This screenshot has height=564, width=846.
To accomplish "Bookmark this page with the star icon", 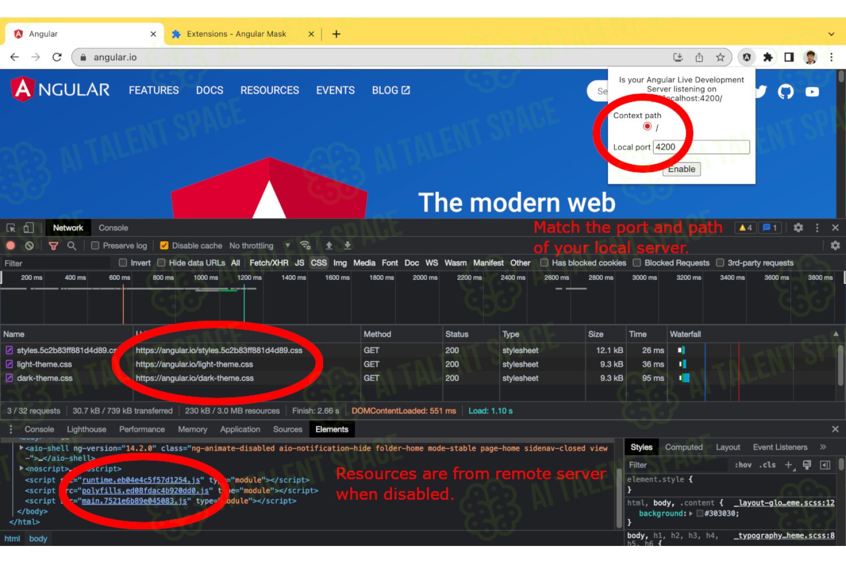I will [x=720, y=57].
